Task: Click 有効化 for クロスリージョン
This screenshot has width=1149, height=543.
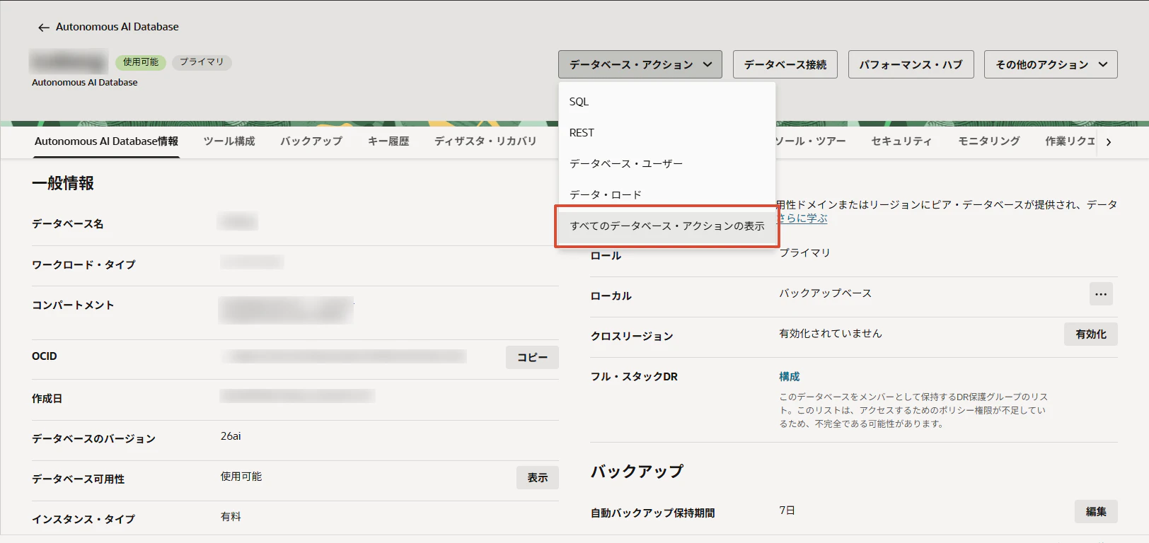Action: (1091, 334)
